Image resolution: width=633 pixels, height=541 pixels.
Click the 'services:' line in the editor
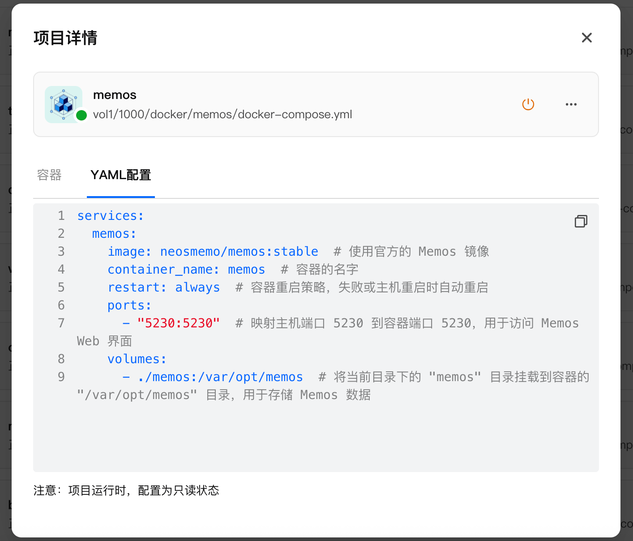click(110, 216)
